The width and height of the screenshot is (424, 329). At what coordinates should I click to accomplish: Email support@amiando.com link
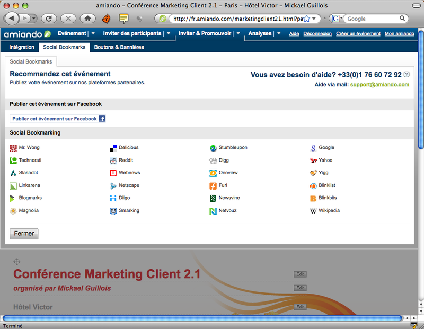pyautogui.click(x=379, y=85)
